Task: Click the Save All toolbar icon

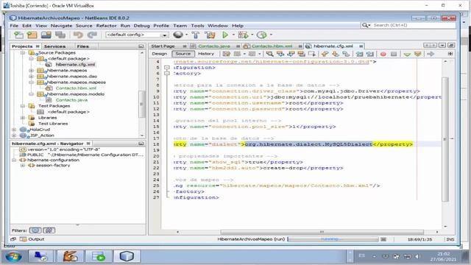Action: 60,35
